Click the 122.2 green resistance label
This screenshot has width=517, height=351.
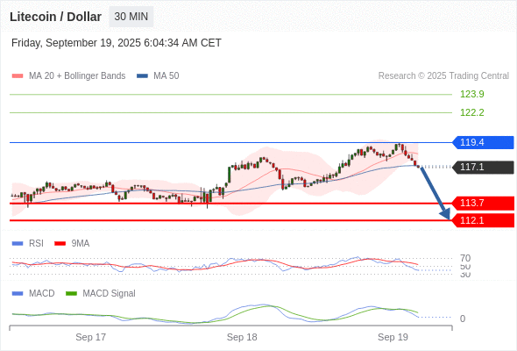pyautogui.click(x=471, y=112)
